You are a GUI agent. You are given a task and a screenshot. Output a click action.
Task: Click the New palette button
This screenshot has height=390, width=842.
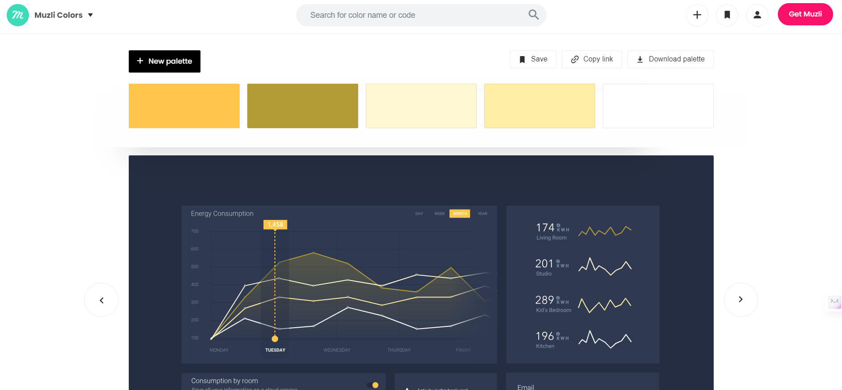164,61
